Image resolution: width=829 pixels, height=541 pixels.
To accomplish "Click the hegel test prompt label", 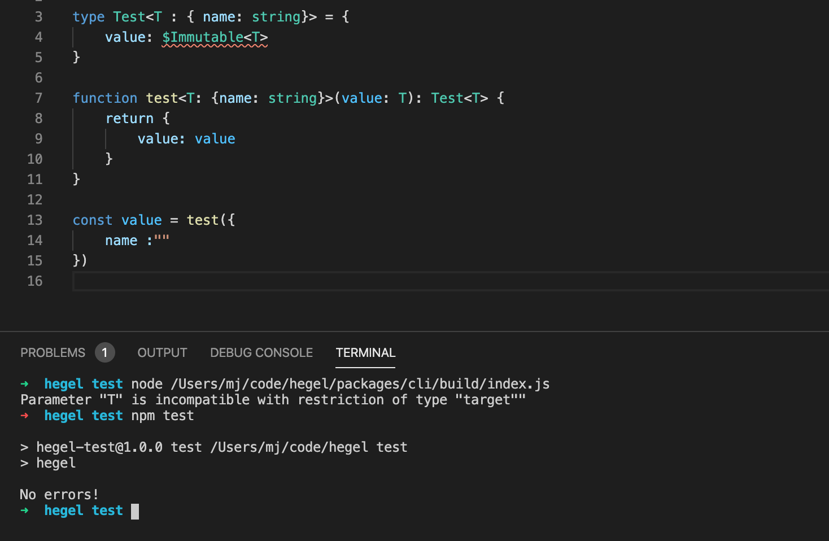I will tap(84, 511).
